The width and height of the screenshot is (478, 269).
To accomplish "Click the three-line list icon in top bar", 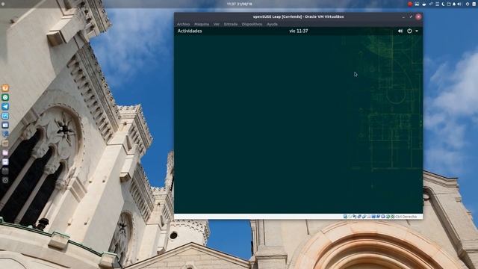I will click(438, 4).
